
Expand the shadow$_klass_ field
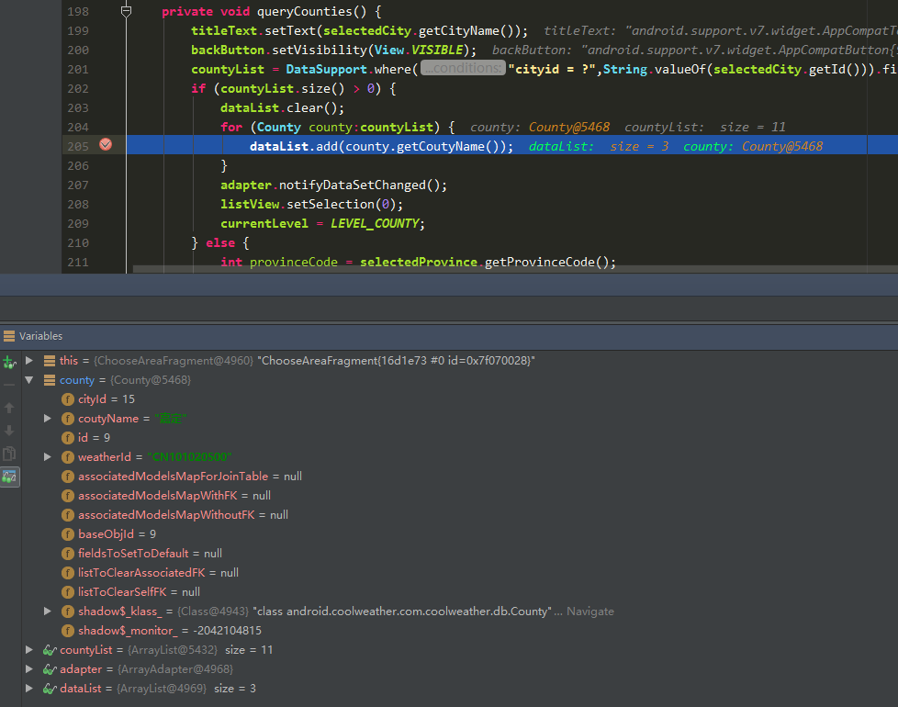coord(48,612)
